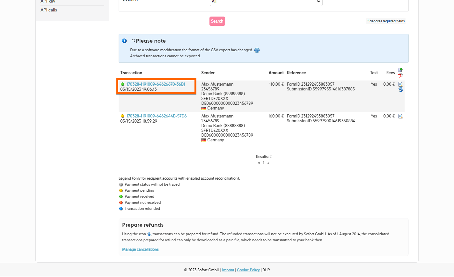Open transaction 170328-1191009-64626670-36B1

156,84
